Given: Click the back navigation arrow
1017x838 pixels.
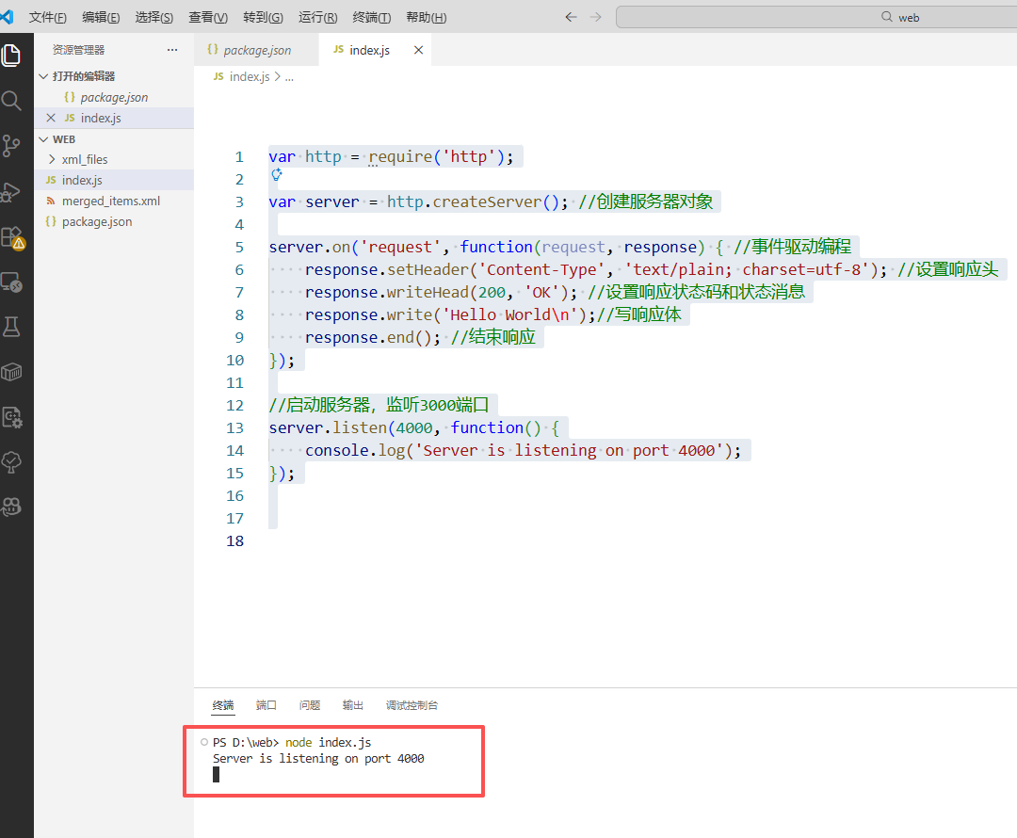Looking at the screenshot, I should [x=571, y=17].
